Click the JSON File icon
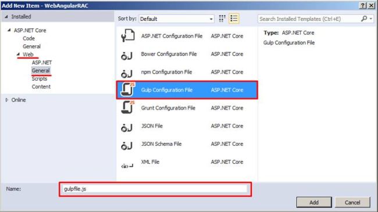Screen dimensions: 378x212 [127, 127]
